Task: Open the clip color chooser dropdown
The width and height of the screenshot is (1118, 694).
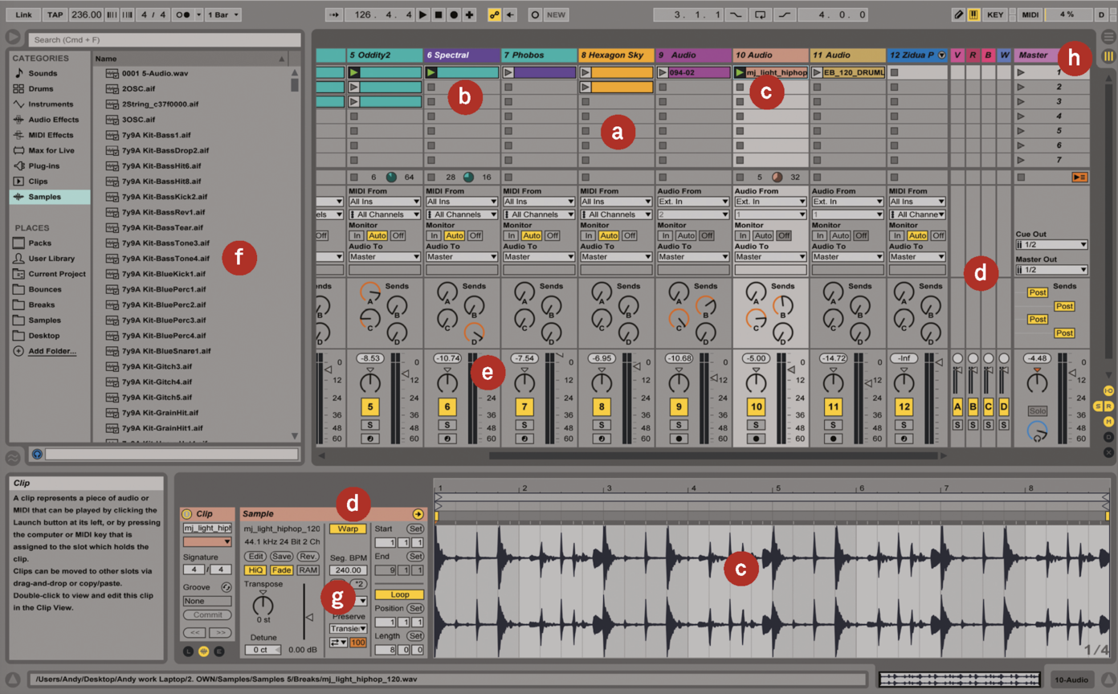Action: click(206, 542)
